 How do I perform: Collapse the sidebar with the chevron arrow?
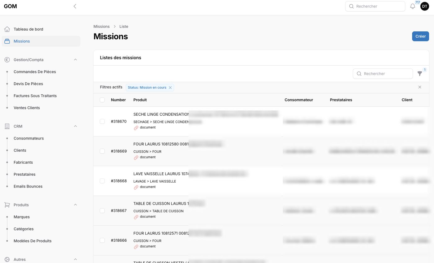(75, 6)
